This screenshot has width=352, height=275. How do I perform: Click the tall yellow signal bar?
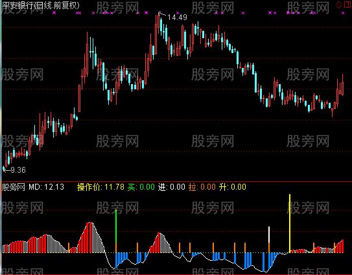point(290,223)
